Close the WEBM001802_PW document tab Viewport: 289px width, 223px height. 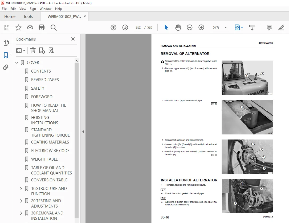coord(85,17)
